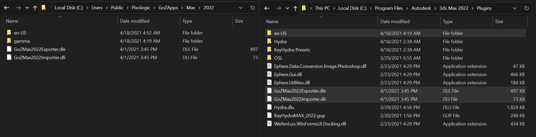Image resolution: width=536 pixels, height=137 pixels.
Task: Click the left window folder icon in address bar
Action: pyautogui.click(x=44, y=8)
